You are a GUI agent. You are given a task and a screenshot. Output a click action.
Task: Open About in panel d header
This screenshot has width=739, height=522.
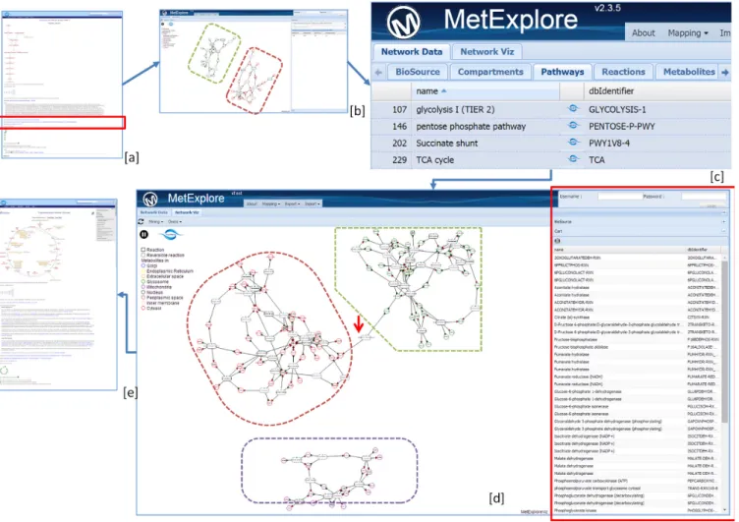pos(252,203)
